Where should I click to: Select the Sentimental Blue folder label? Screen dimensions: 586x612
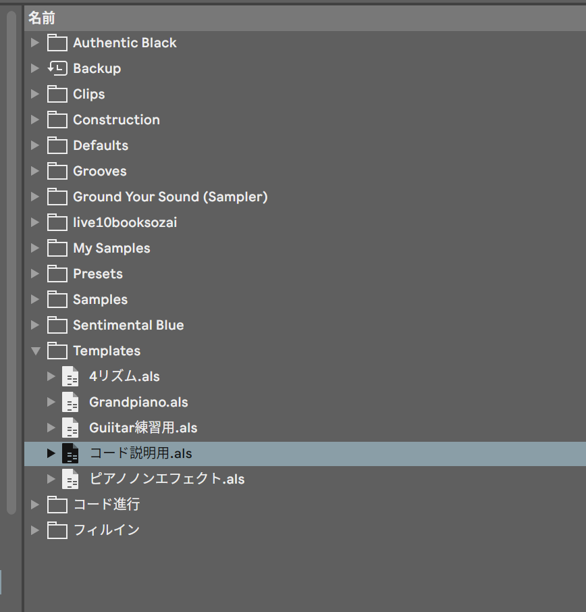128,325
